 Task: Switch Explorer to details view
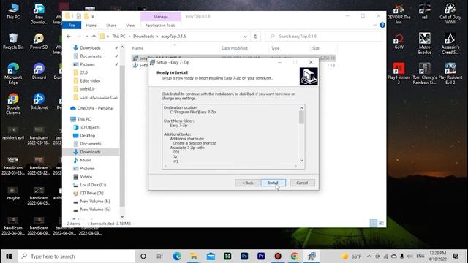(x=374, y=223)
